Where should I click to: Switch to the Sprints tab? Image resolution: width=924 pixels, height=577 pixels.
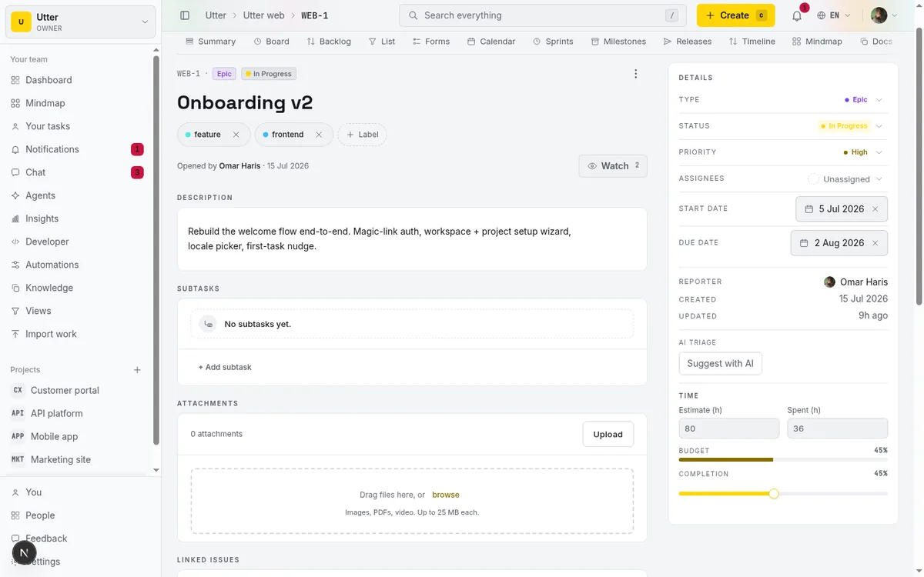click(553, 42)
